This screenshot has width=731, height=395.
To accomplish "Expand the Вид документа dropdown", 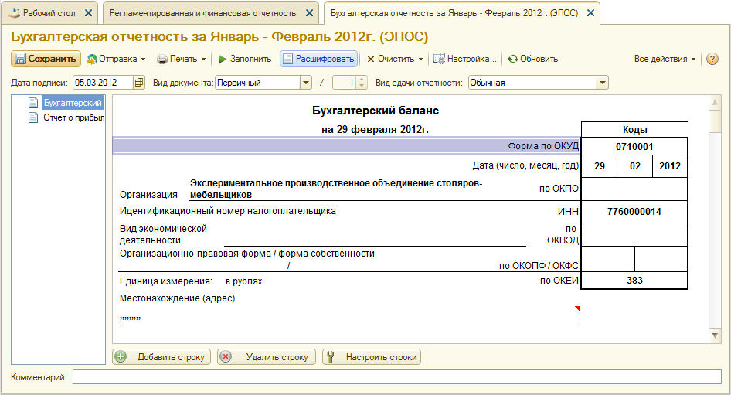I will (x=306, y=83).
